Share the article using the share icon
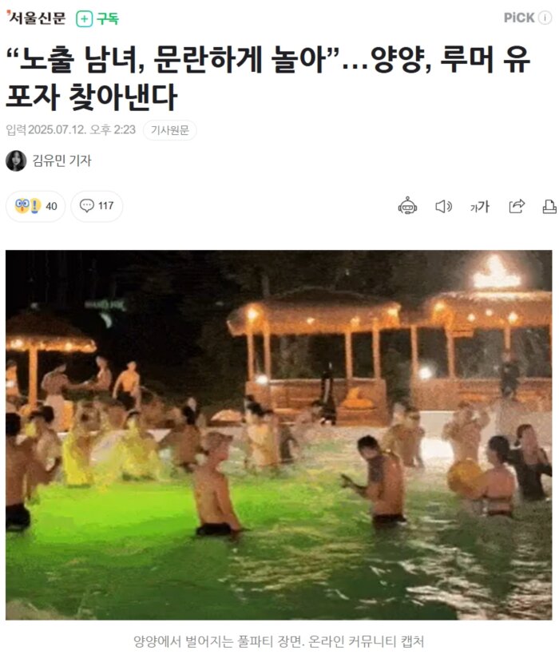559x658 pixels. 517,206
